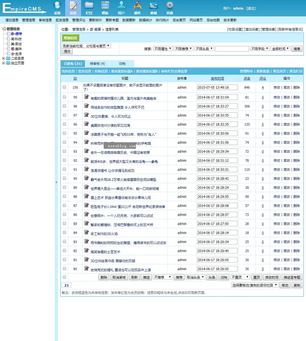Click the title-image icon in row ID 99
This screenshot has width=306, height=341.
tap(87, 97)
